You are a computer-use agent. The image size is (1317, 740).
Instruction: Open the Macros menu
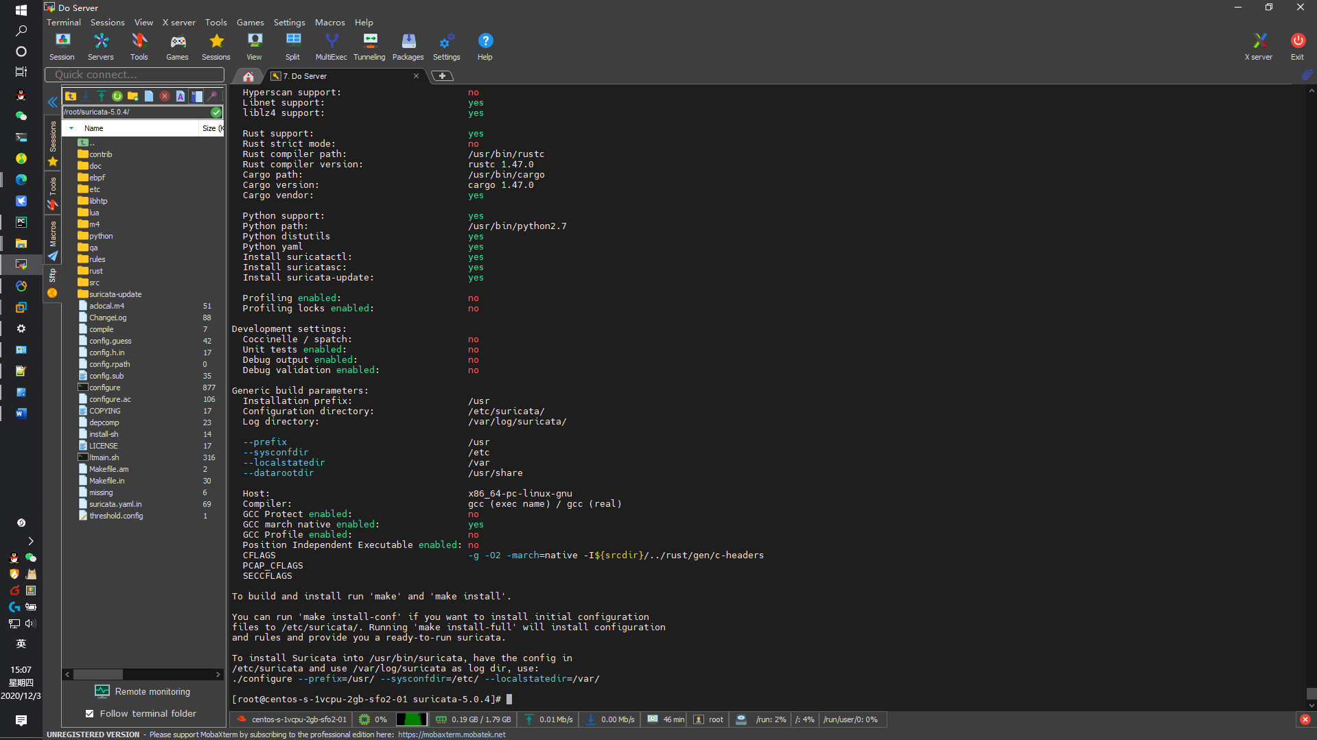(x=330, y=23)
